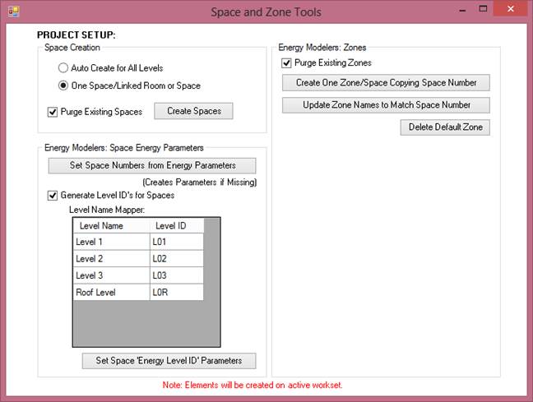533x402 pixels.
Task: Click the Level Name column header
Action: point(111,225)
